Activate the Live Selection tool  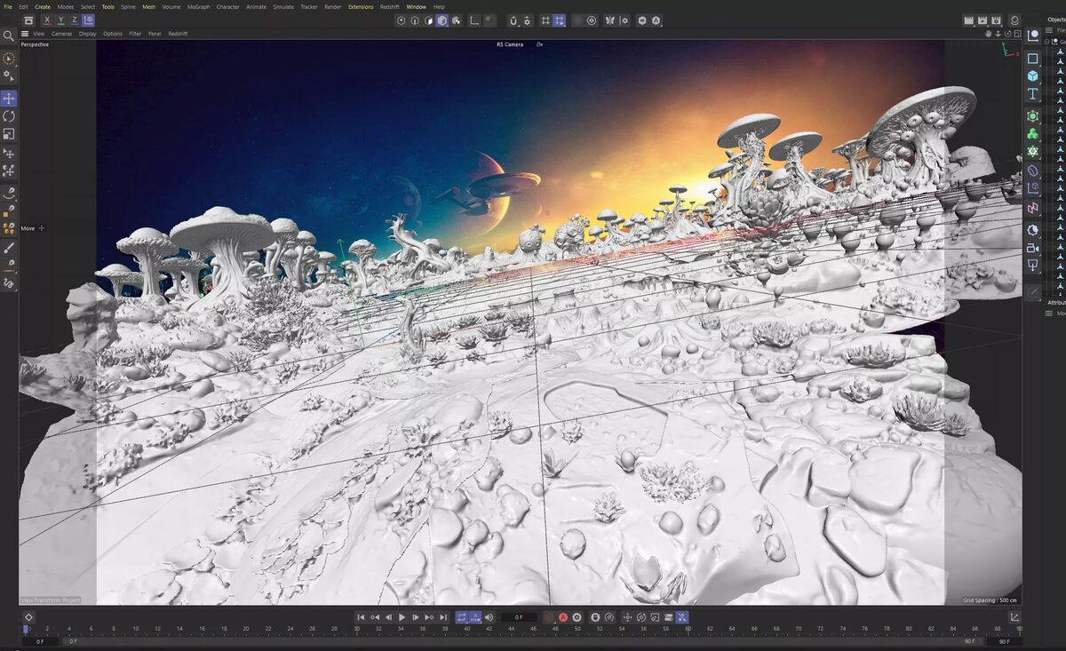pyautogui.click(x=9, y=59)
